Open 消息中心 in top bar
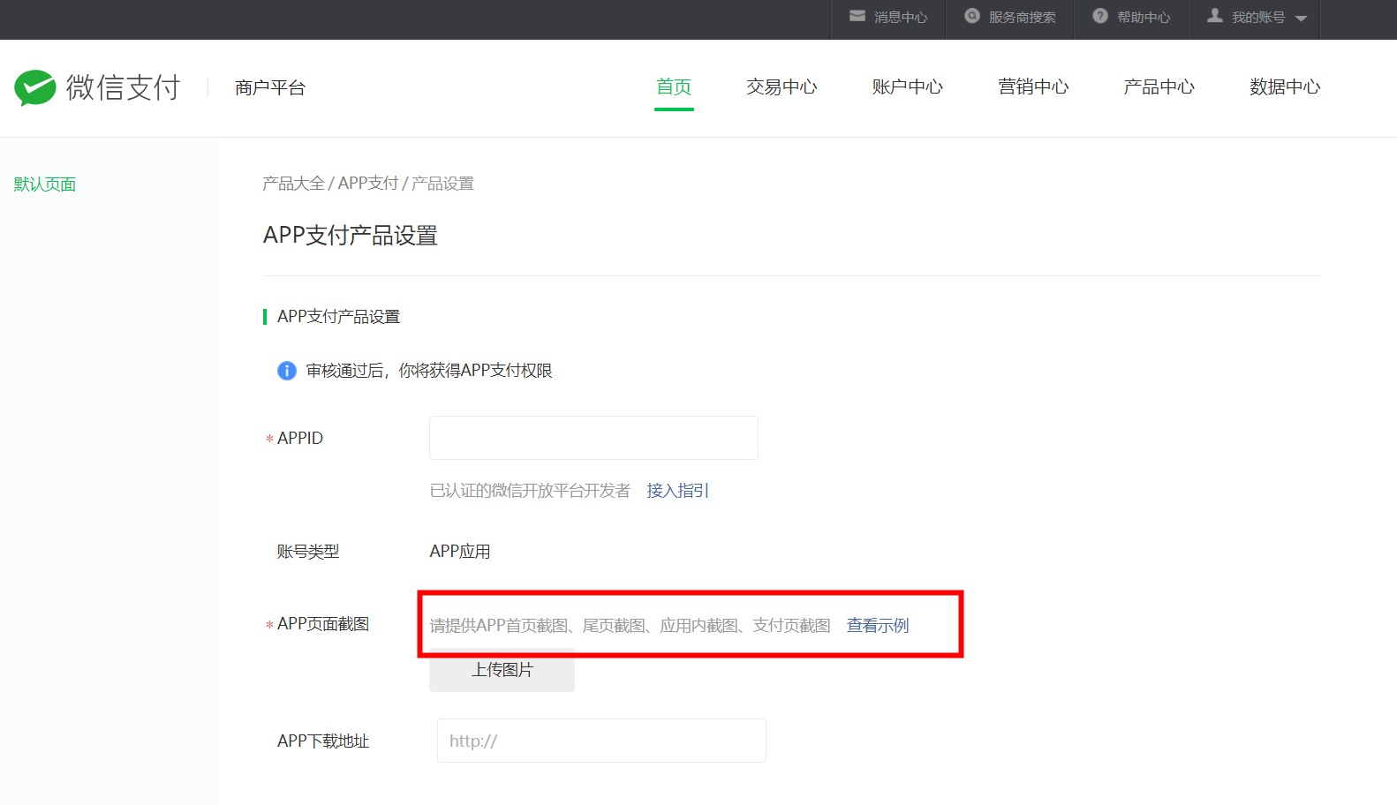This screenshot has width=1397, height=805. pos(900,18)
